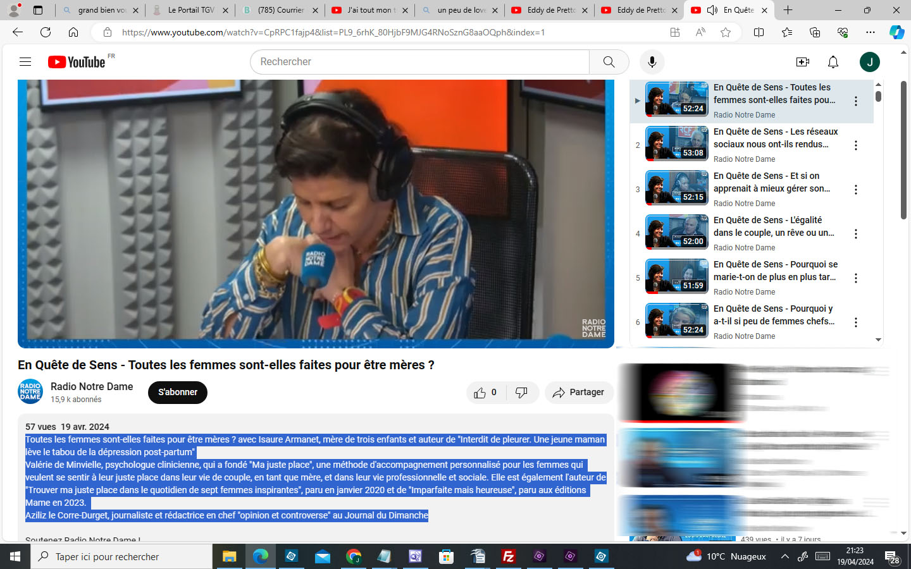Viewport: 911px width, 569px height.
Task: Subscribe with S'abonner button
Action: click(x=178, y=392)
